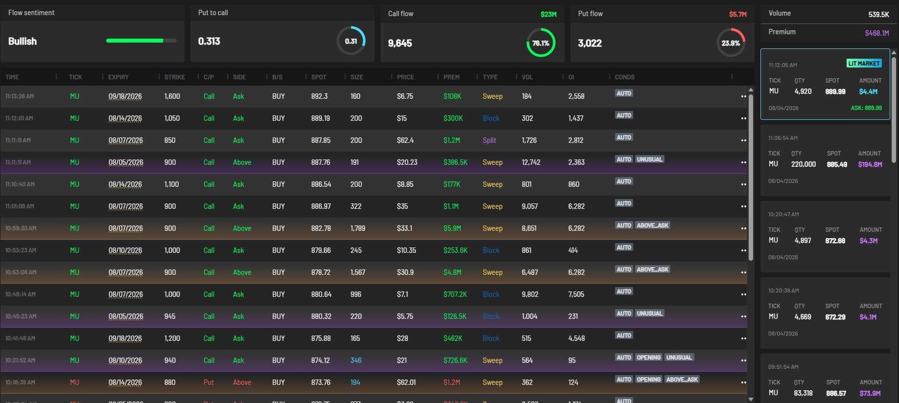The height and width of the screenshot is (403, 899).
Task: Click the TYPE column header
Action: (490, 77)
